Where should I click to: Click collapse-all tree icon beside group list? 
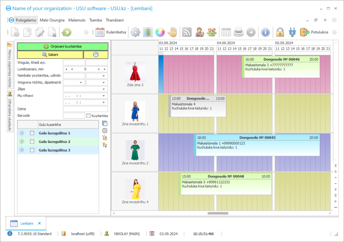click(105, 145)
